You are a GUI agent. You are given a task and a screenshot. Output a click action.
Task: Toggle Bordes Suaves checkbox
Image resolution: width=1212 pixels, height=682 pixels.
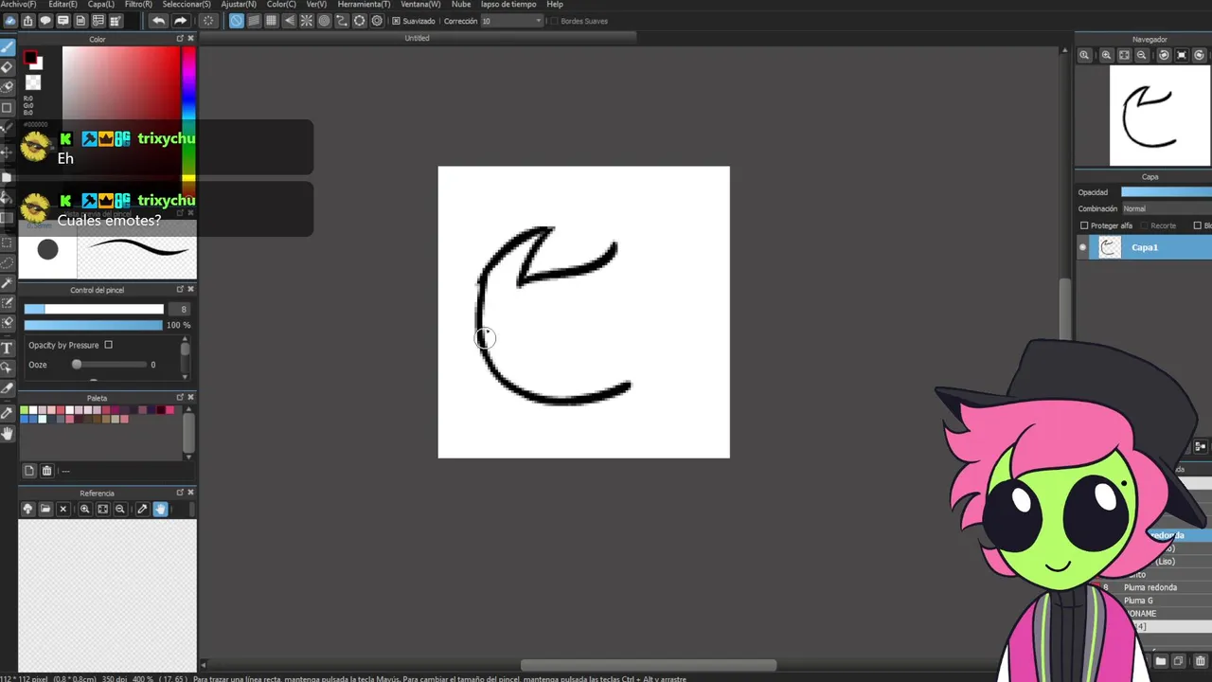pos(554,21)
